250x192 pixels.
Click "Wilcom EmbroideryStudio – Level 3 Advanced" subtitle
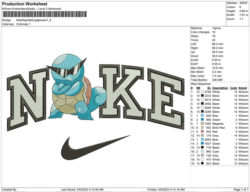coord(31,9)
